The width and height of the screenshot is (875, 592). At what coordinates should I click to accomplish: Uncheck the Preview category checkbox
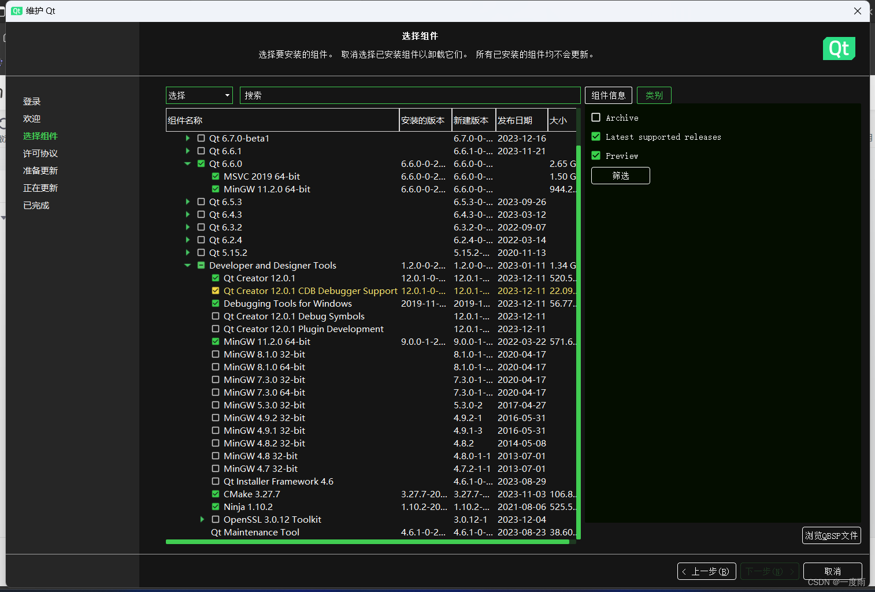coord(596,155)
